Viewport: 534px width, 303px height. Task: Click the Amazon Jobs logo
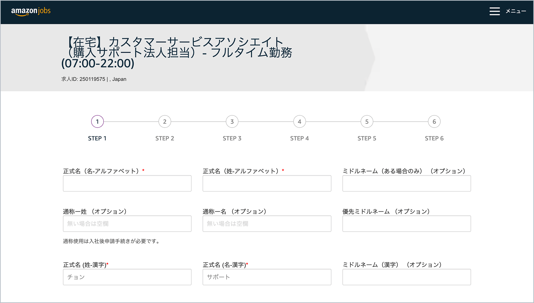pyautogui.click(x=31, y=11)
